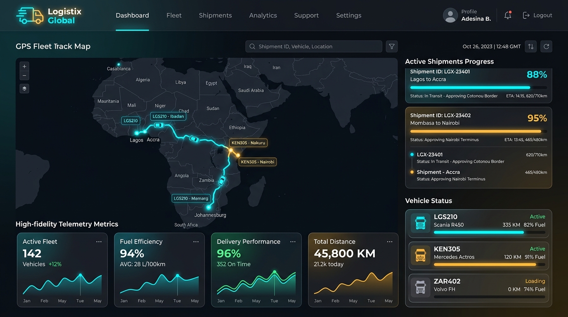Open the notifications bell
The width and height of the screenshot is (568, 317).
pos(508,15)
